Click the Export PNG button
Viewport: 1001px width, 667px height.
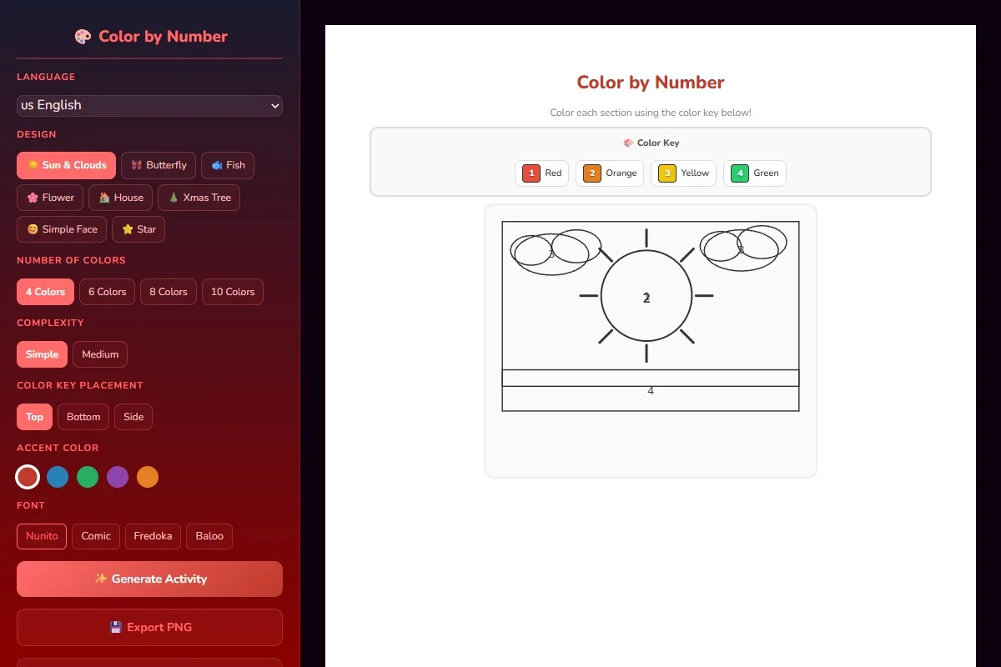coord(149,627)
